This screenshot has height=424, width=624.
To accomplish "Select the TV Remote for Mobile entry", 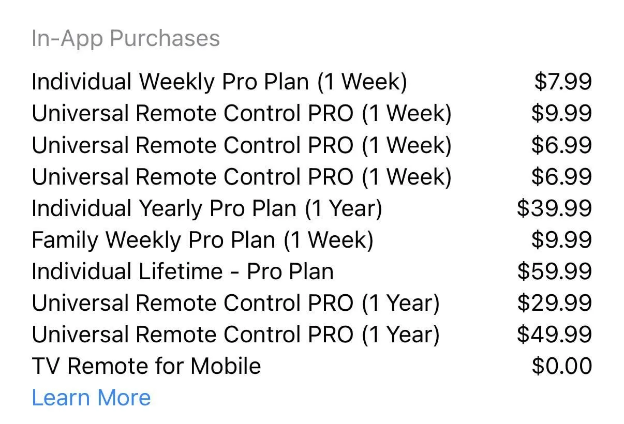I will coord(146,366).
